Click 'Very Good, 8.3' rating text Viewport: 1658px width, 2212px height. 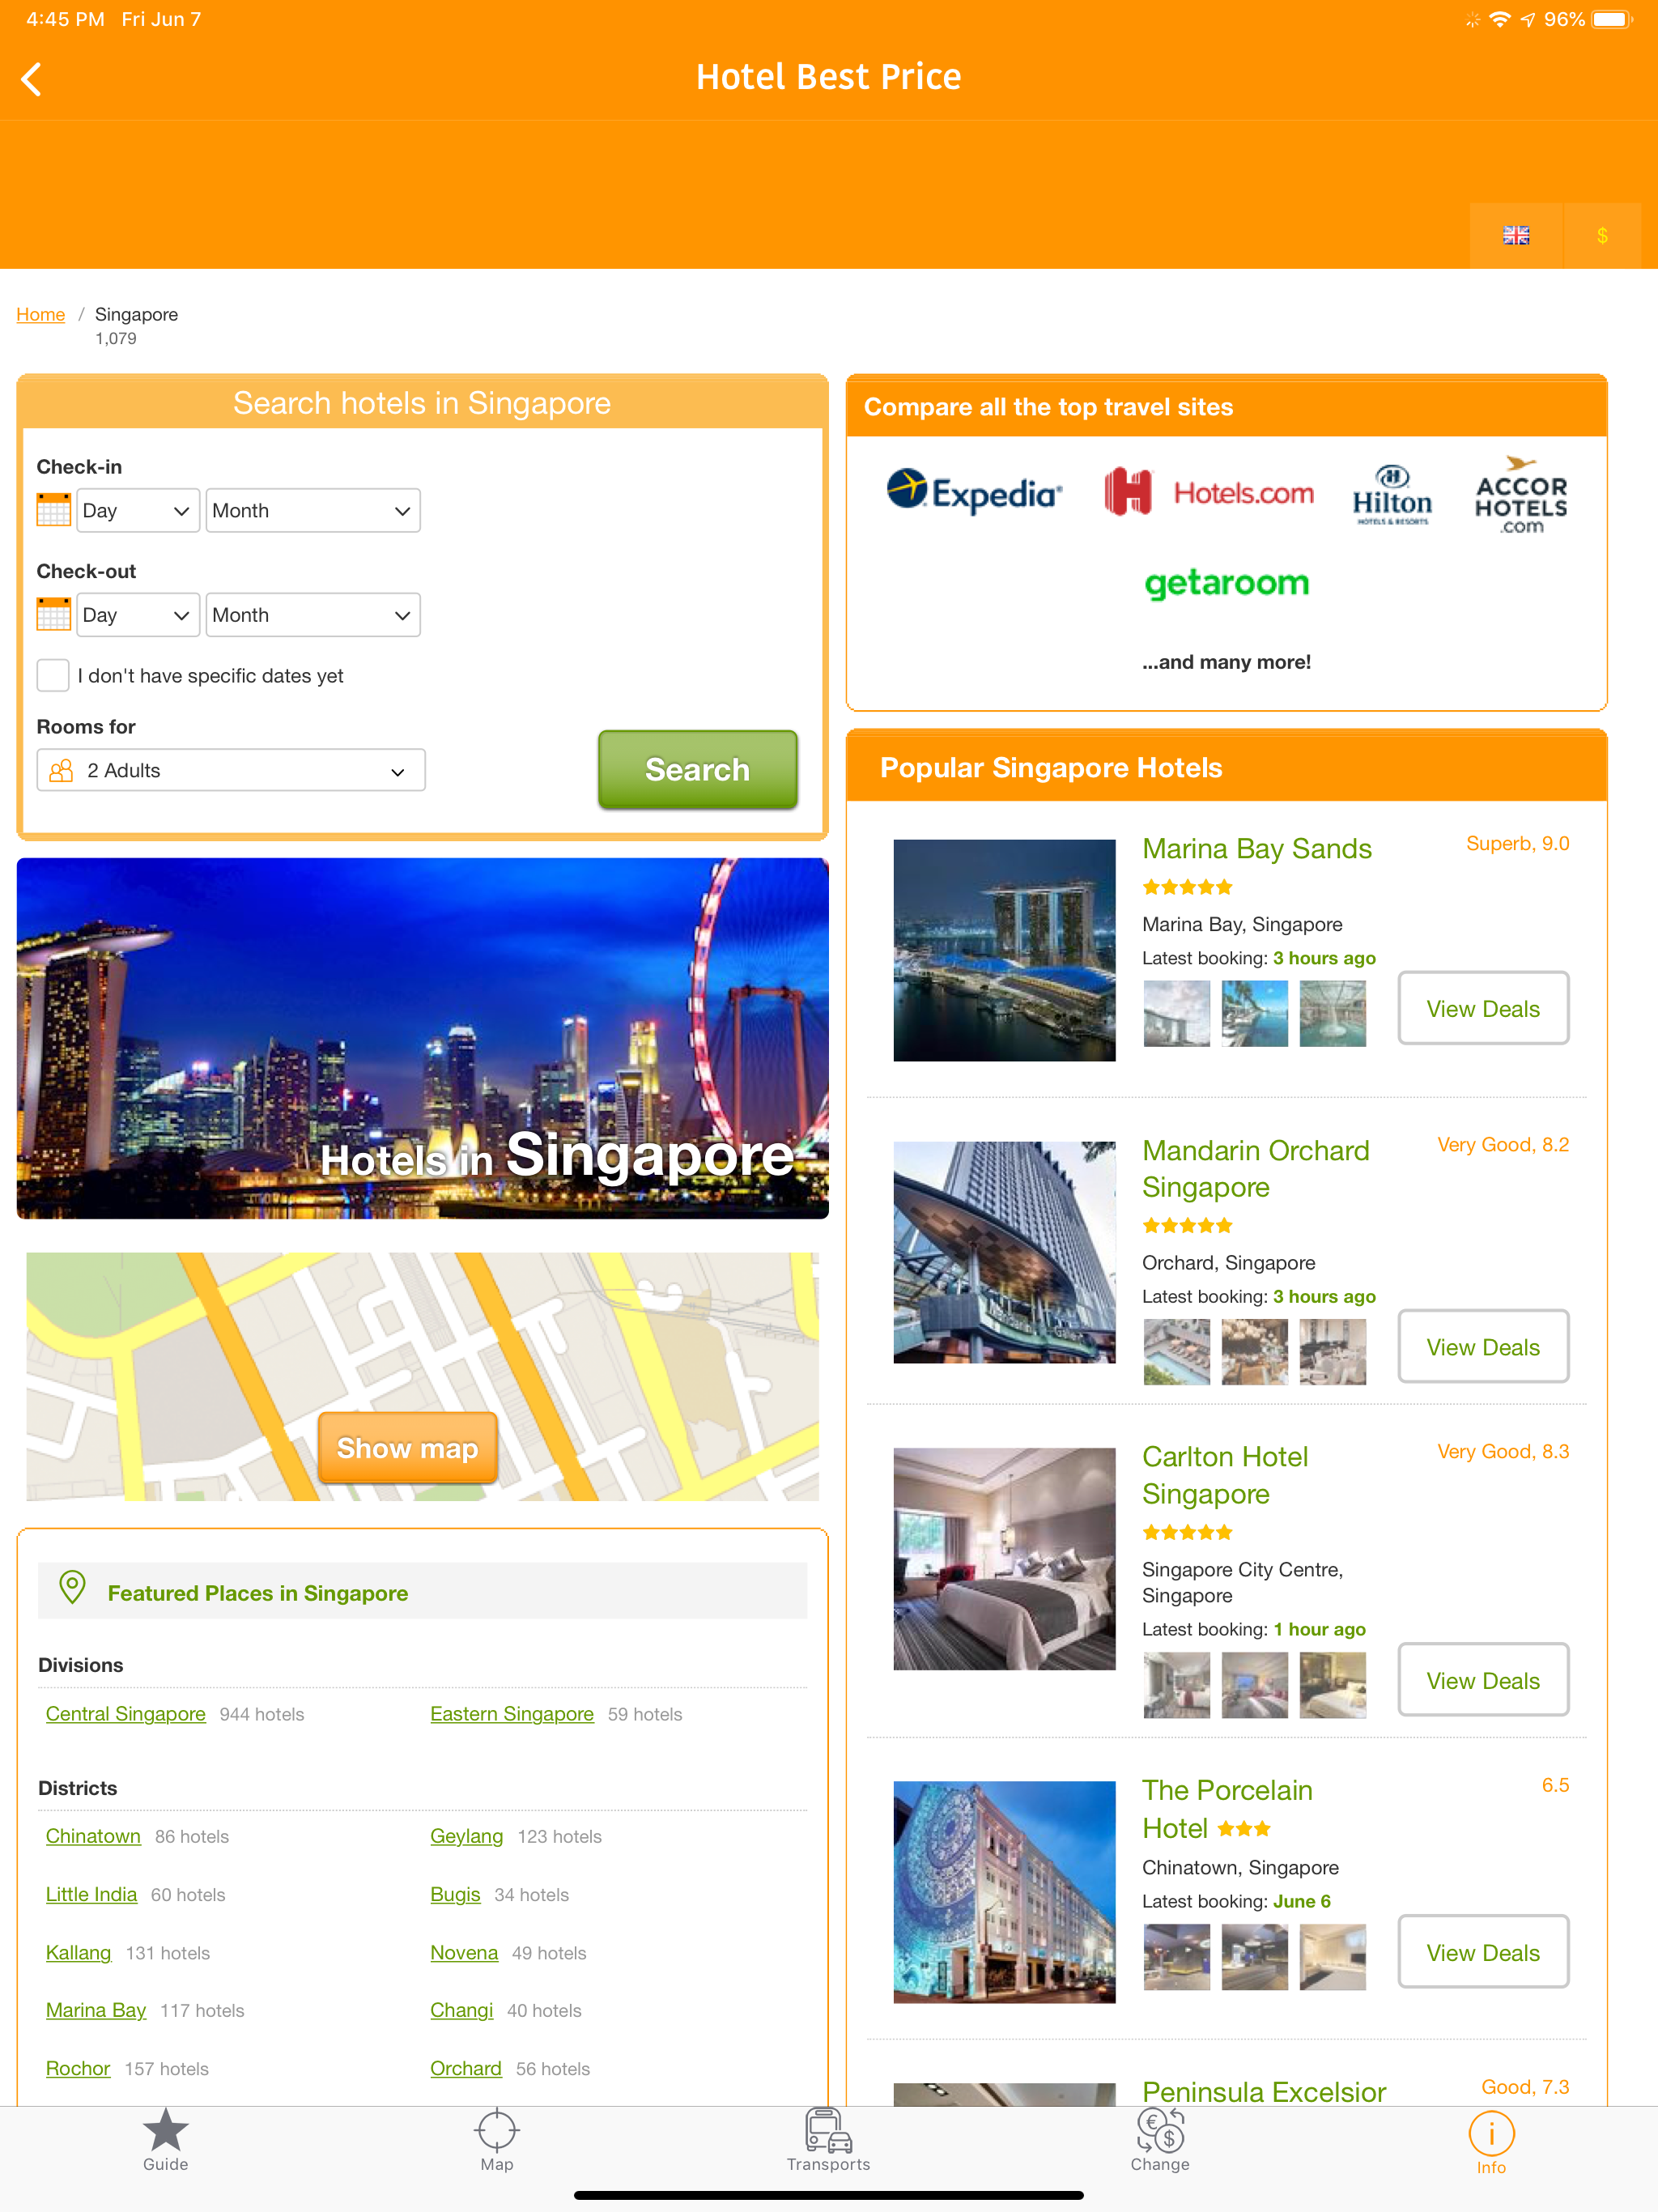1503,1451
